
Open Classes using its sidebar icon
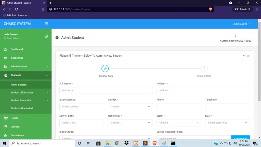pyautogui.click(x=6, y=127)
